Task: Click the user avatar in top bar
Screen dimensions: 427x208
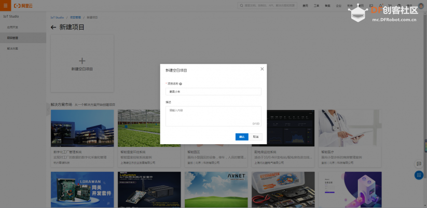Action: (421, 5)
